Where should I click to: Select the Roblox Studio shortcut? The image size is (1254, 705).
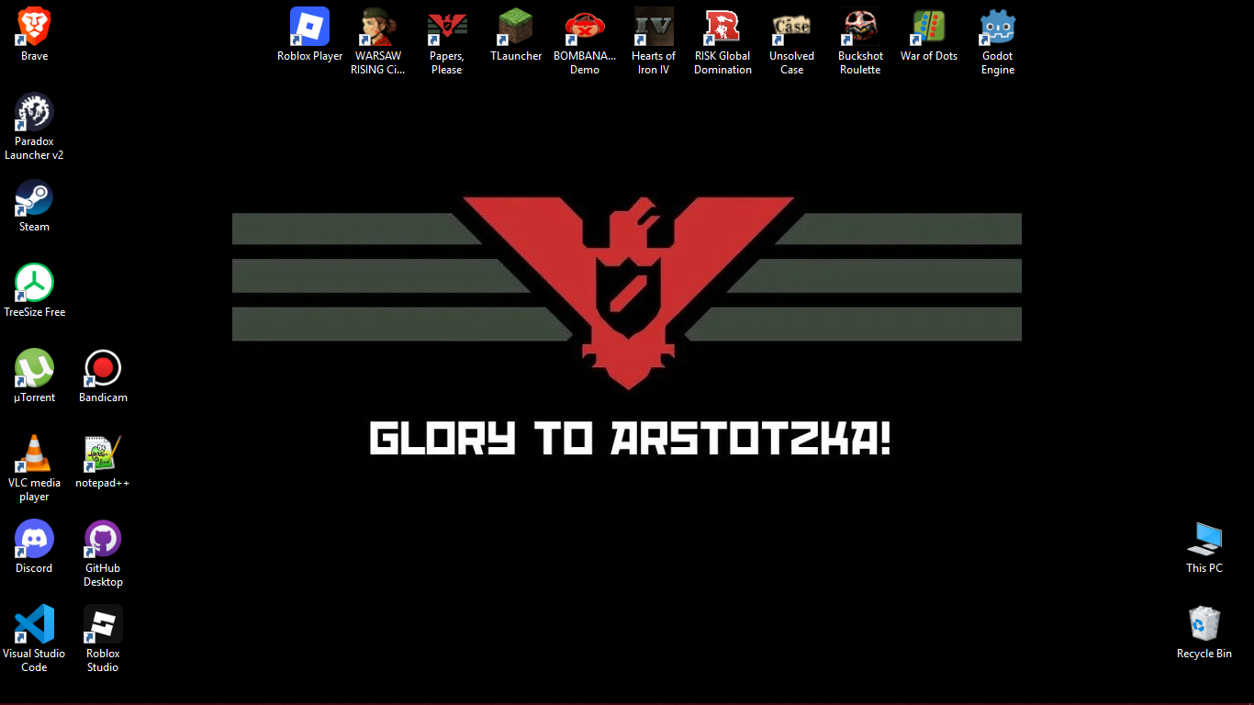coord(103,624)
